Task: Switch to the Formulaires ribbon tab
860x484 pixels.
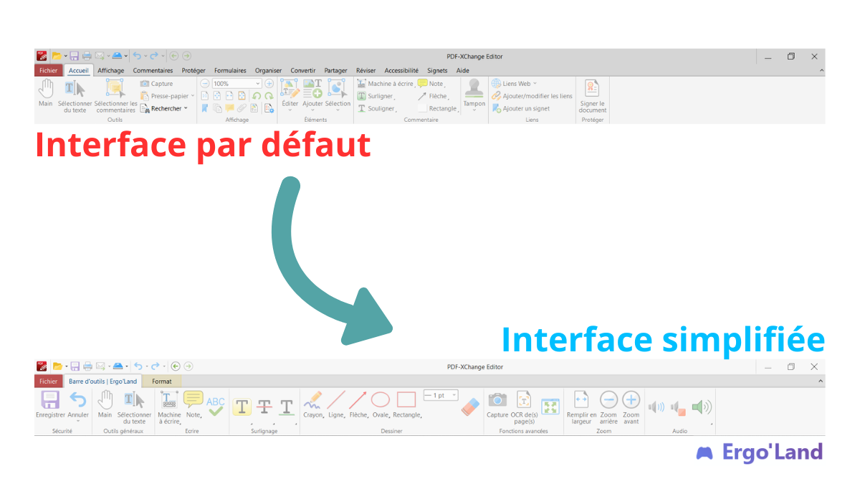Action: [x=230, y=70]
